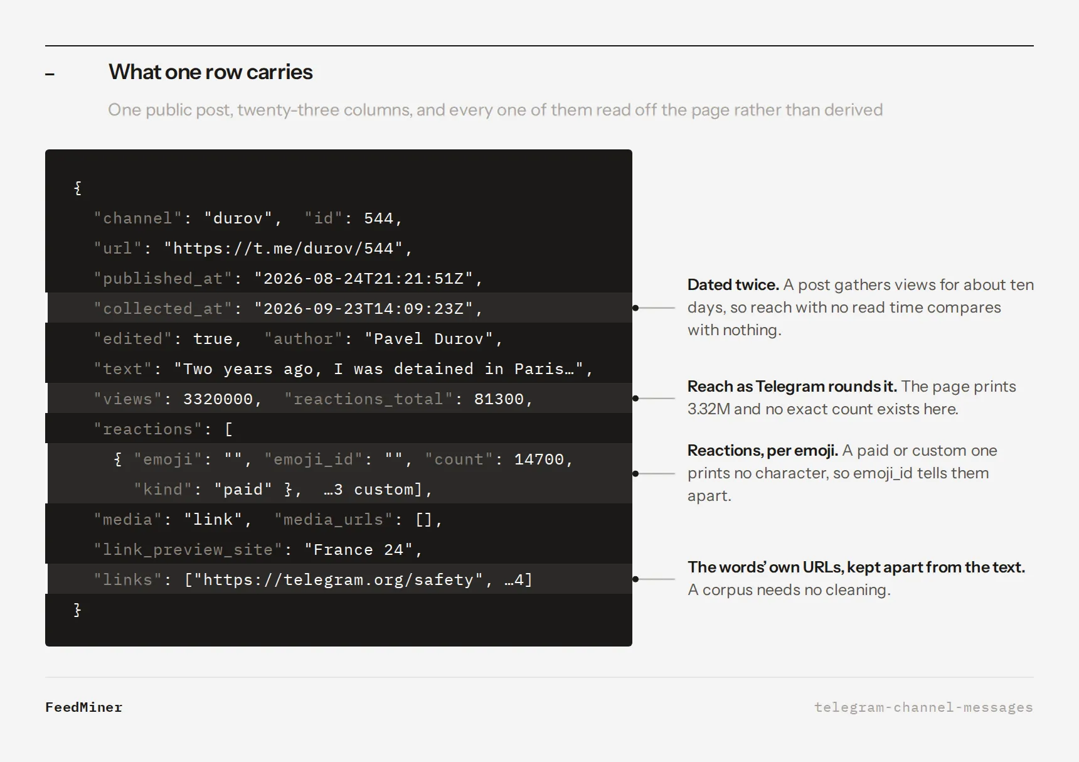Select the "collected_at" key
This screenshot has width=1079, height=762.
pyautogui.click(x=163, y=309)
